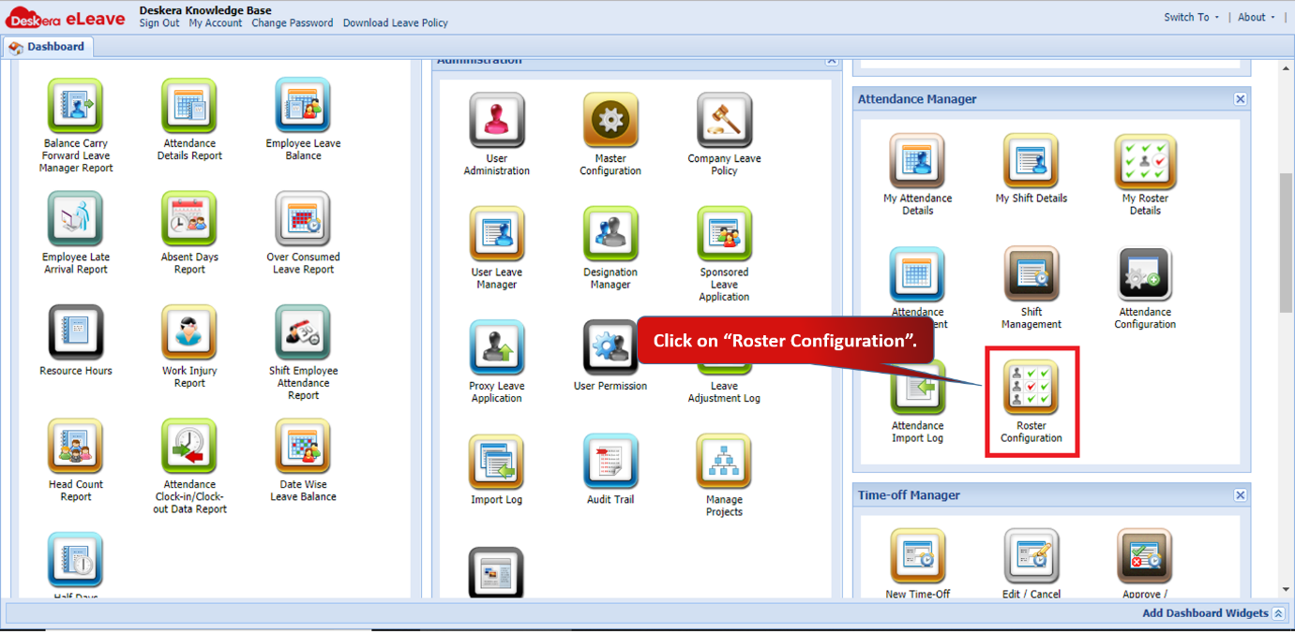
Task: Open Attendance Import Log
Action: click(917, 388)
